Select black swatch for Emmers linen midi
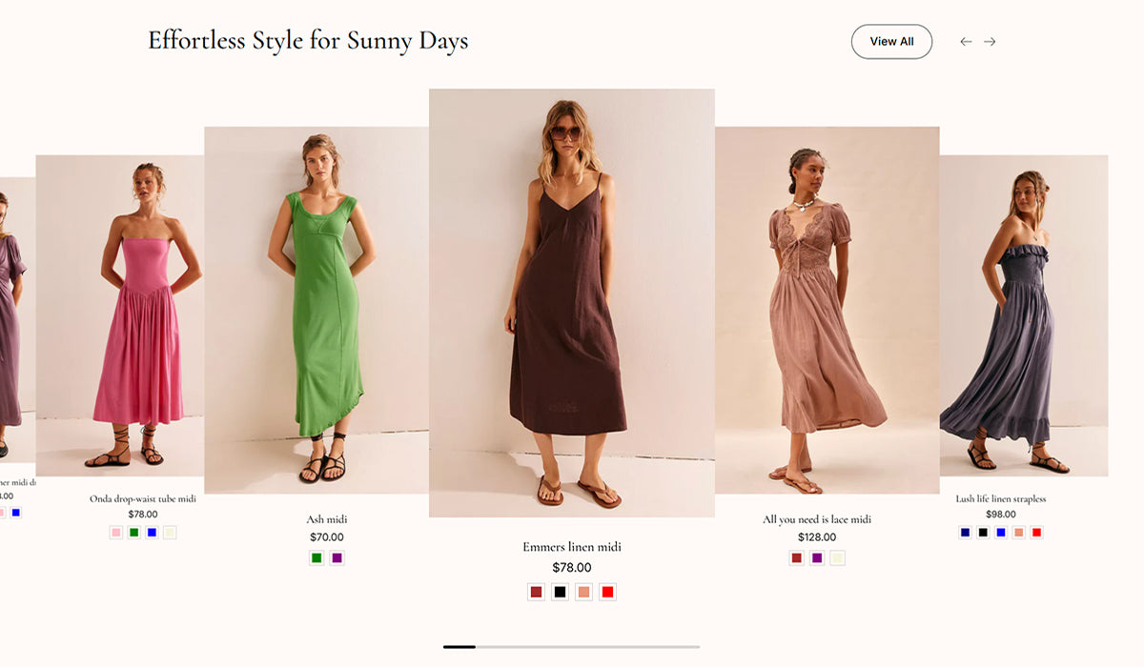Viewport: 1144px width, 667px height. [560, 592]
